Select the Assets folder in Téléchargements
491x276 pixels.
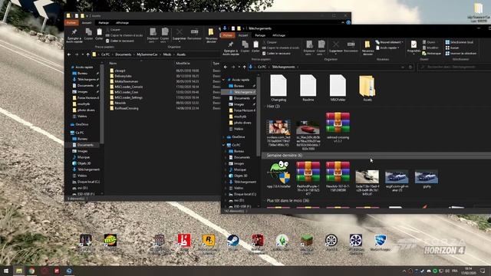tap(367, 88)
